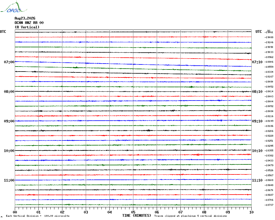Click the 10:00 time label
The height and width of the screenshot is (220, 275).
click(9, 151)
